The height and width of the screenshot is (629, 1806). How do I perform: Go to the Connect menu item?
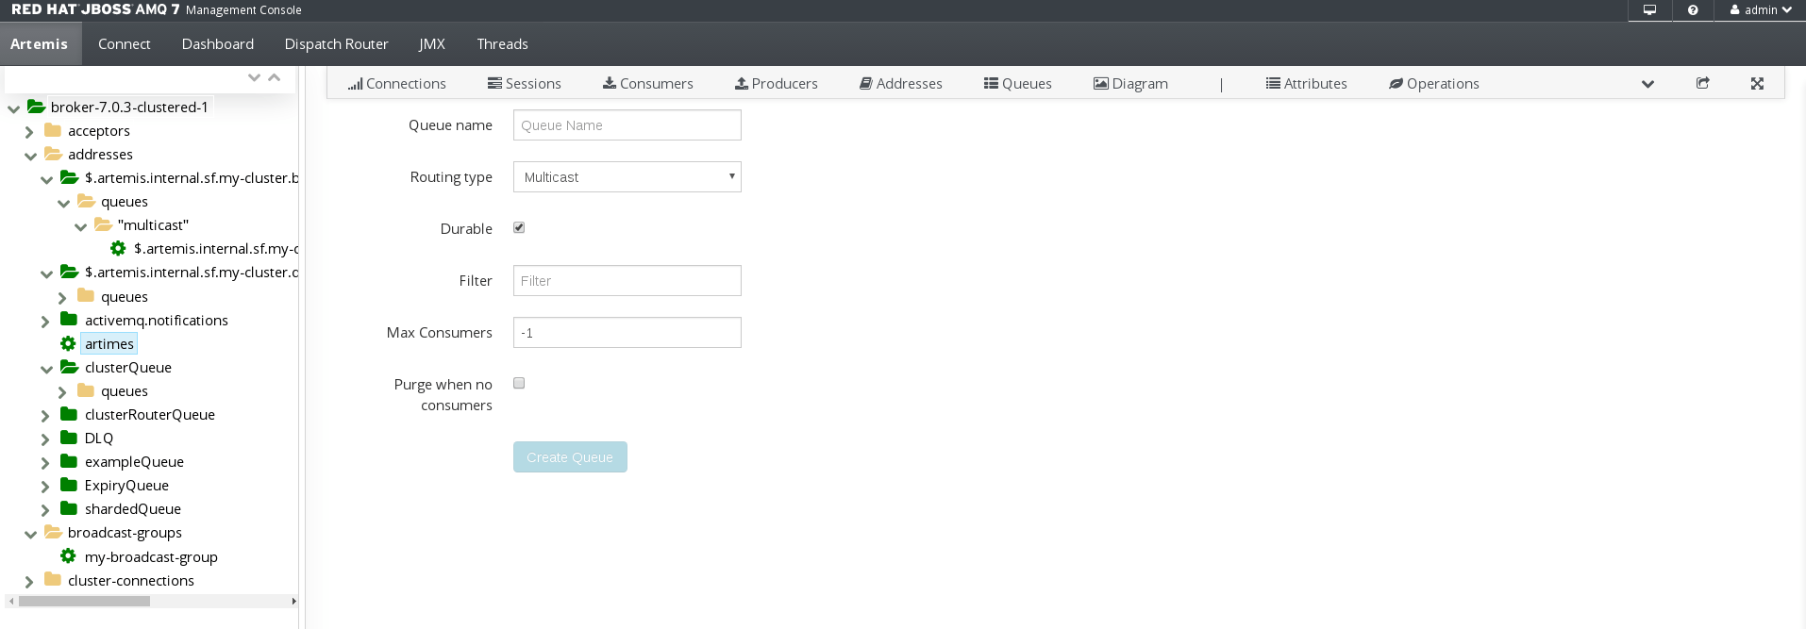[124, 43]
